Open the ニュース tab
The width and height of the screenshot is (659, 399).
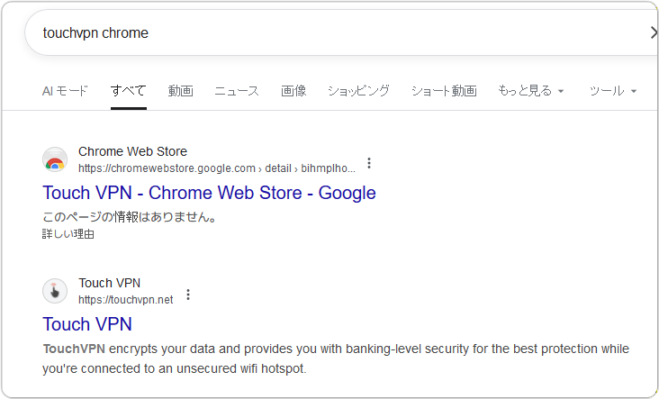coord(237,91)
